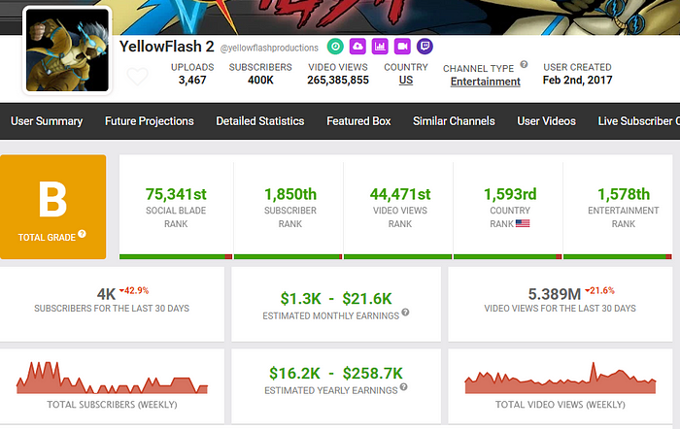Click the Channel Type help question mark
This screenshot has height=429, width=680.
pyautogui.click(x=524, y=65)
